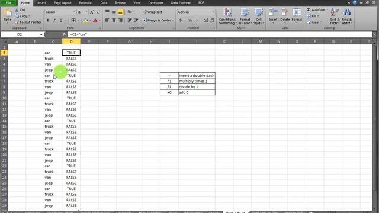This screenshot has width=379, height=213.
Task: Select Top Align in Alignment group
Action: (107, 12)
